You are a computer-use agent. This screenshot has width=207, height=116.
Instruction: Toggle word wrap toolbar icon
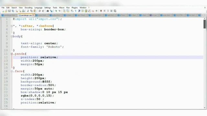(x=72, y=11)
